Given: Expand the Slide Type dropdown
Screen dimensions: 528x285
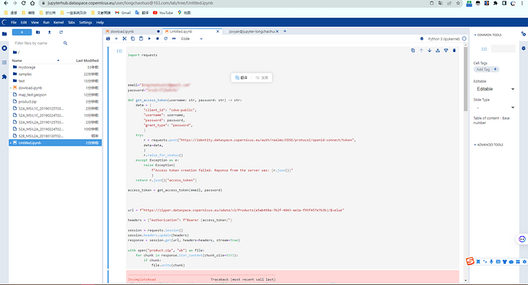Looking at the screenshot, I should point(494,107).
